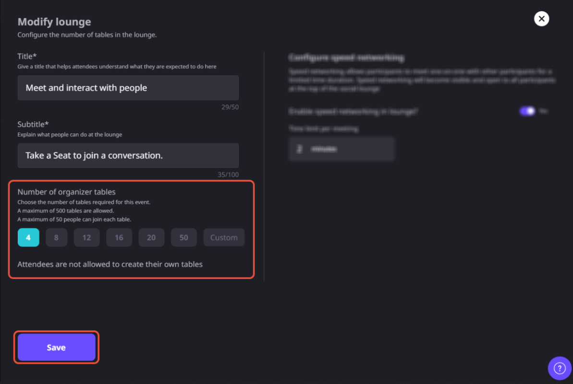Viewport: 573px width, 384px height.
Task: Edit the Subtitle text field
Action: pos(128,155)
